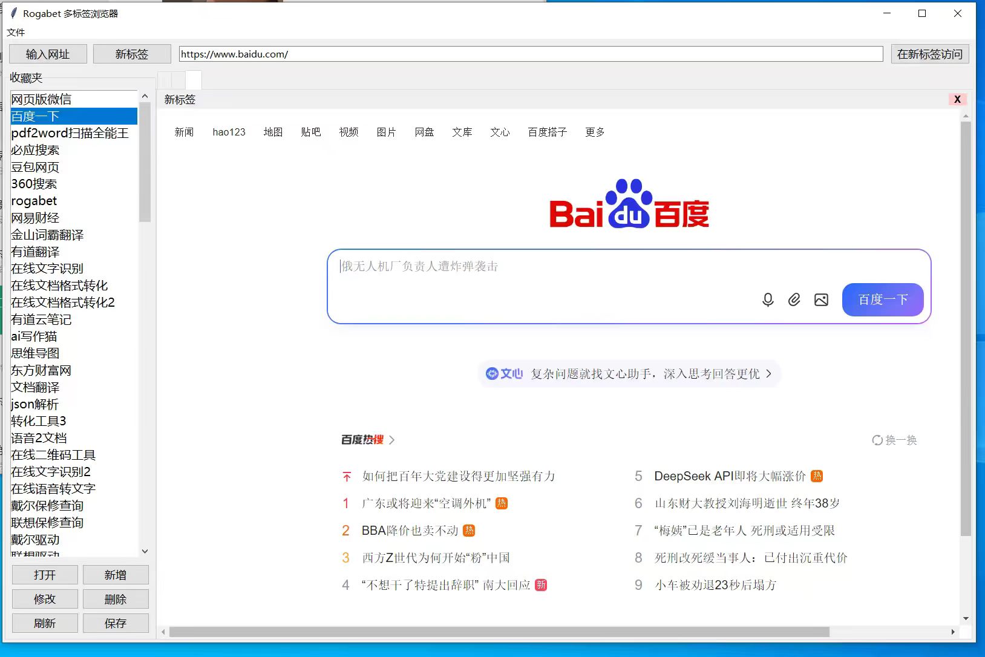Select 金山词霸翻译 bookmark

point(74,235)
